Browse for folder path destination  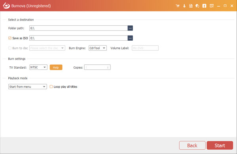pyautogui.click(x=130, y=28)
